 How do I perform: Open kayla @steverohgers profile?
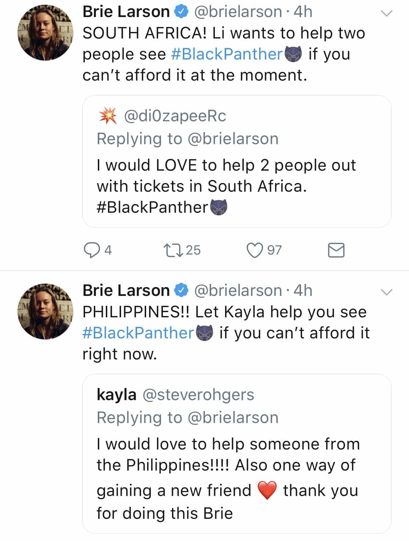coord(175,395)
